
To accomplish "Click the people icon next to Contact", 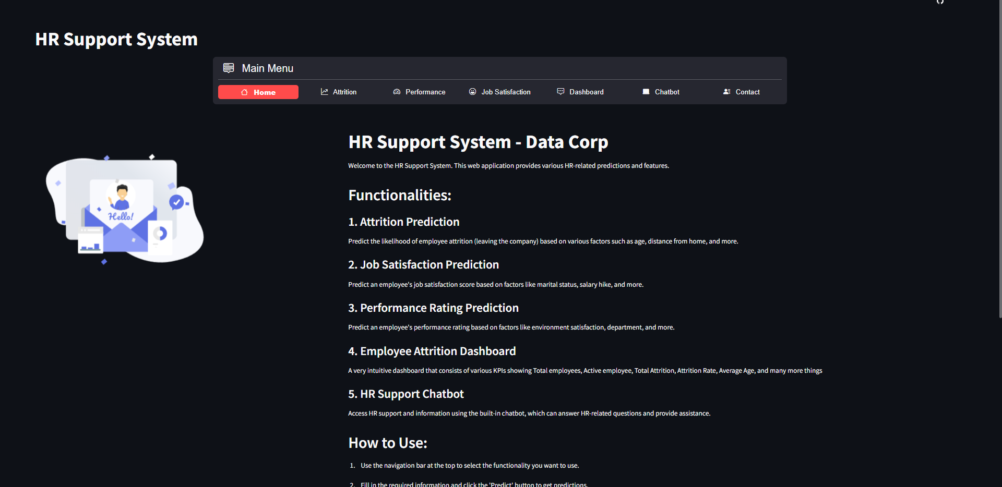I will point(726,91).
